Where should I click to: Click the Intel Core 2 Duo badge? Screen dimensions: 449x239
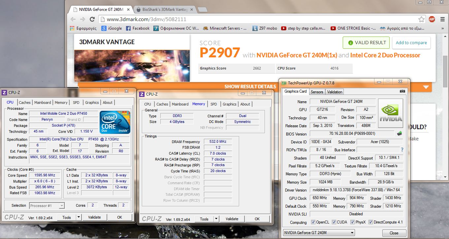pyautogui.click(x=115, y=122)
